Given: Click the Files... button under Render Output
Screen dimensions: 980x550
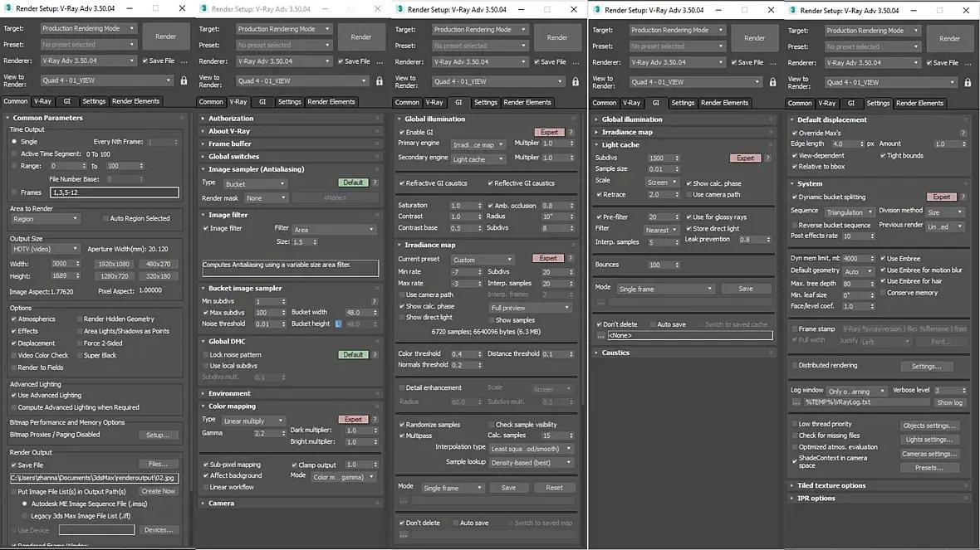Looking at the screenshot, I should click(x=158, y=465).
